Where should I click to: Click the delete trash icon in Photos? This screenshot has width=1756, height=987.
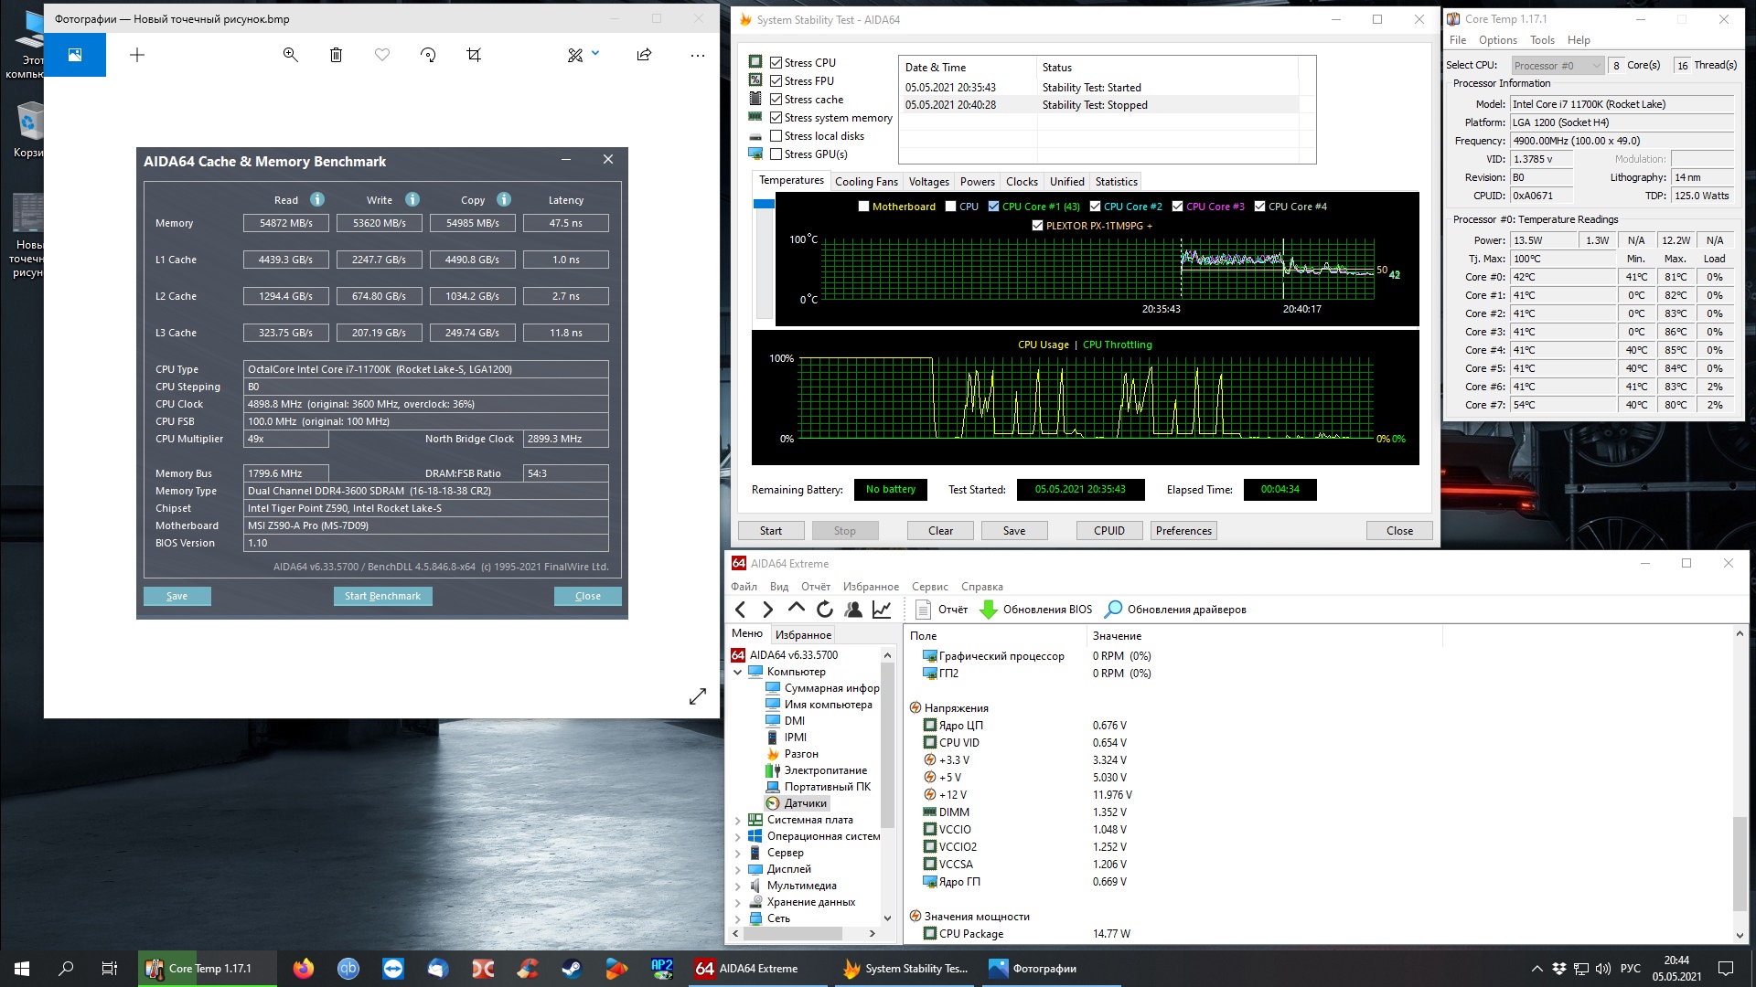(x=336, y=55)
